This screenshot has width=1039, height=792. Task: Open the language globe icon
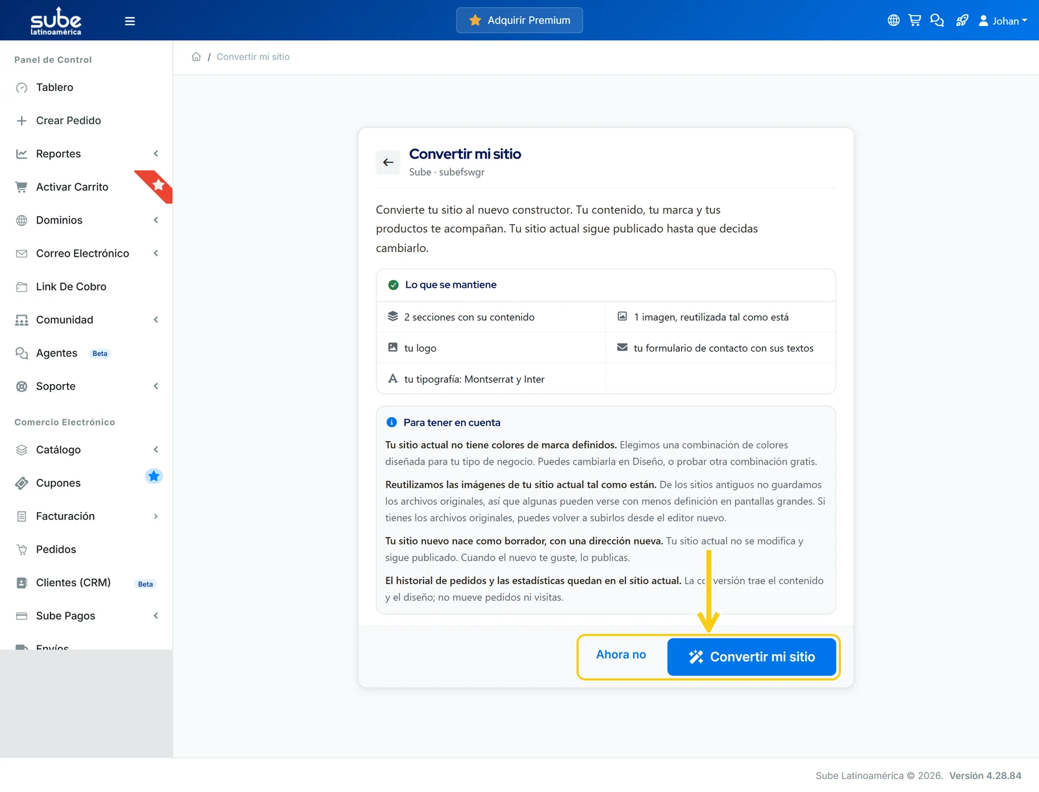pos(894,21)
